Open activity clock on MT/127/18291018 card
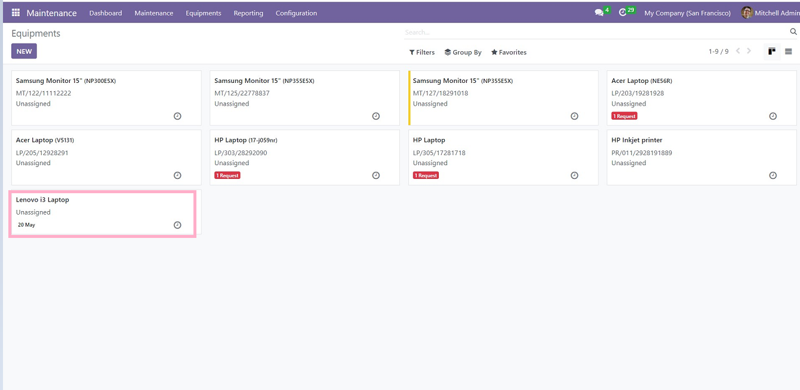800x390 pixels. [574, 116]
